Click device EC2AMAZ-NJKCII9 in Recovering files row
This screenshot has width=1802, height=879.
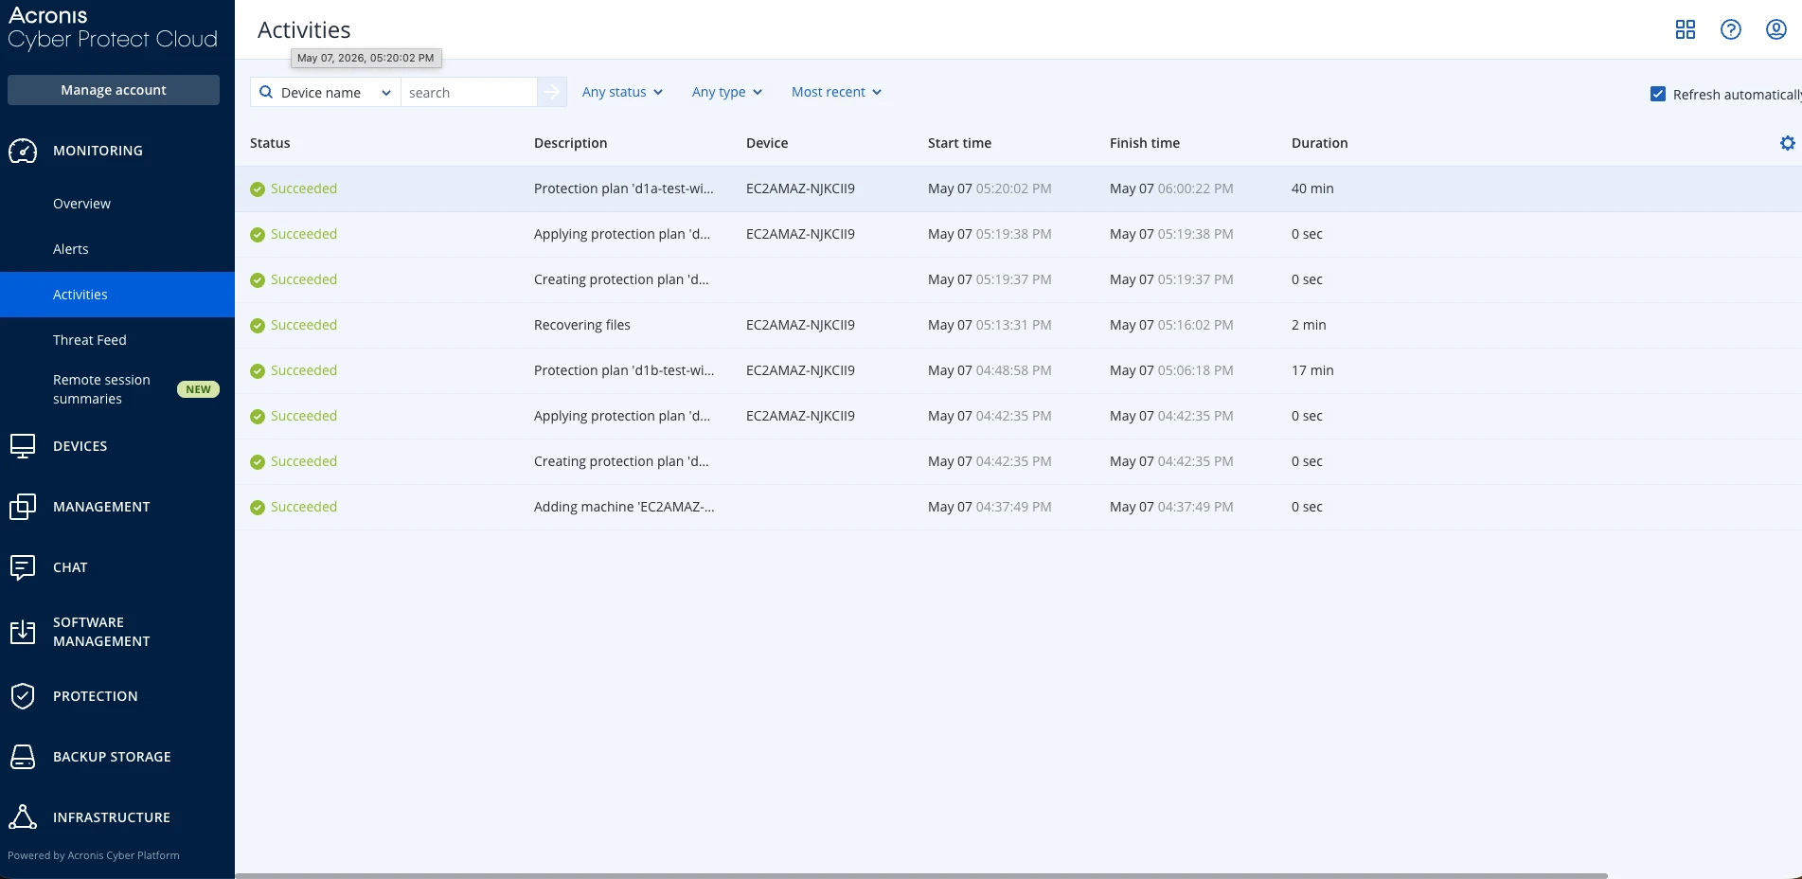pyautogui.click(x=800, y=325)
